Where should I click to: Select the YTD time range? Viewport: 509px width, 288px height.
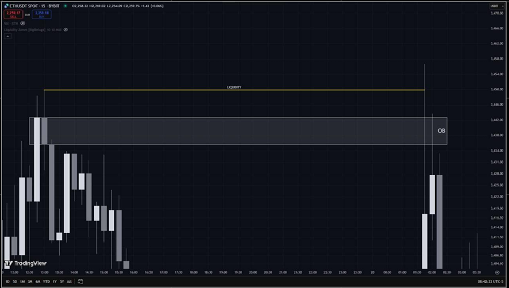click(x=46, y=281)
